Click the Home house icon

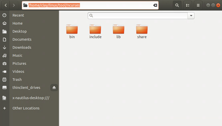click(5, 23)
